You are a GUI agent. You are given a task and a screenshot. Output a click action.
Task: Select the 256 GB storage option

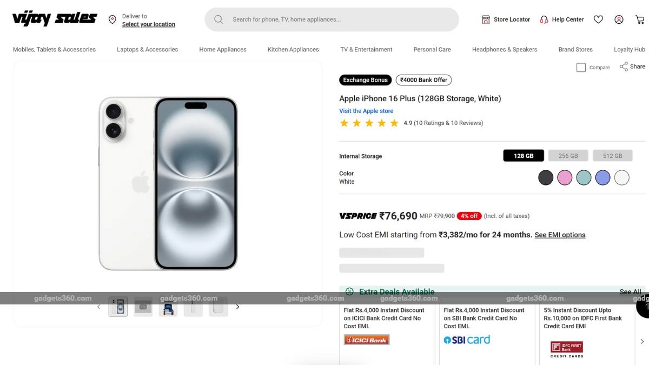[568, 155]
